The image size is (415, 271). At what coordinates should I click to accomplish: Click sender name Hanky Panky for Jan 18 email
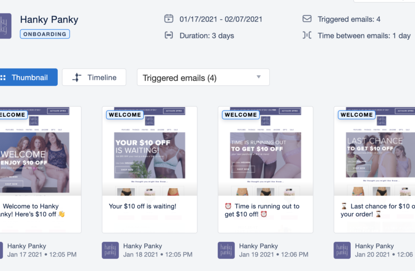[142, 246]
